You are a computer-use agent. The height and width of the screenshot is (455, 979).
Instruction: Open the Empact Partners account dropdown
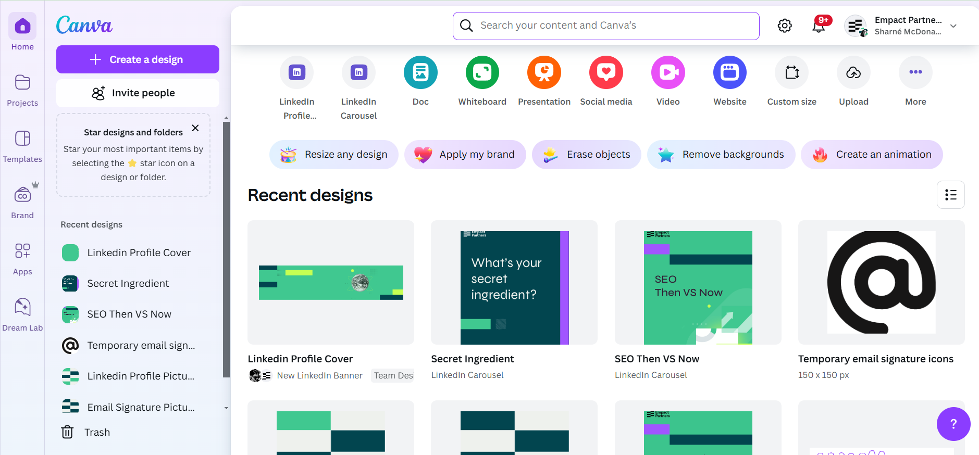tap(953, 26)
